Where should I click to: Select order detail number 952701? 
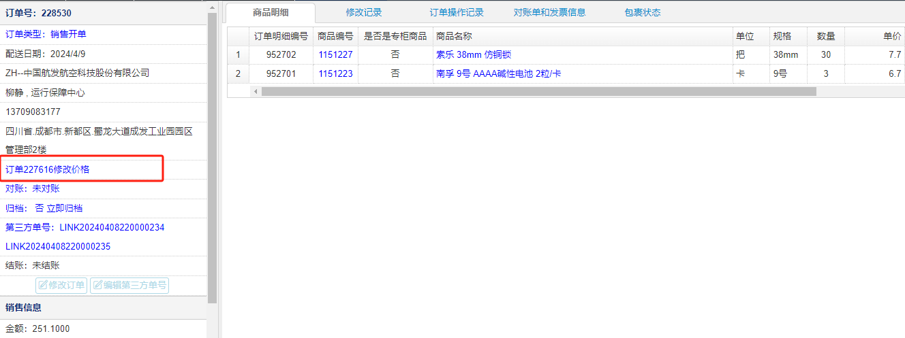(x=281, y=73)
